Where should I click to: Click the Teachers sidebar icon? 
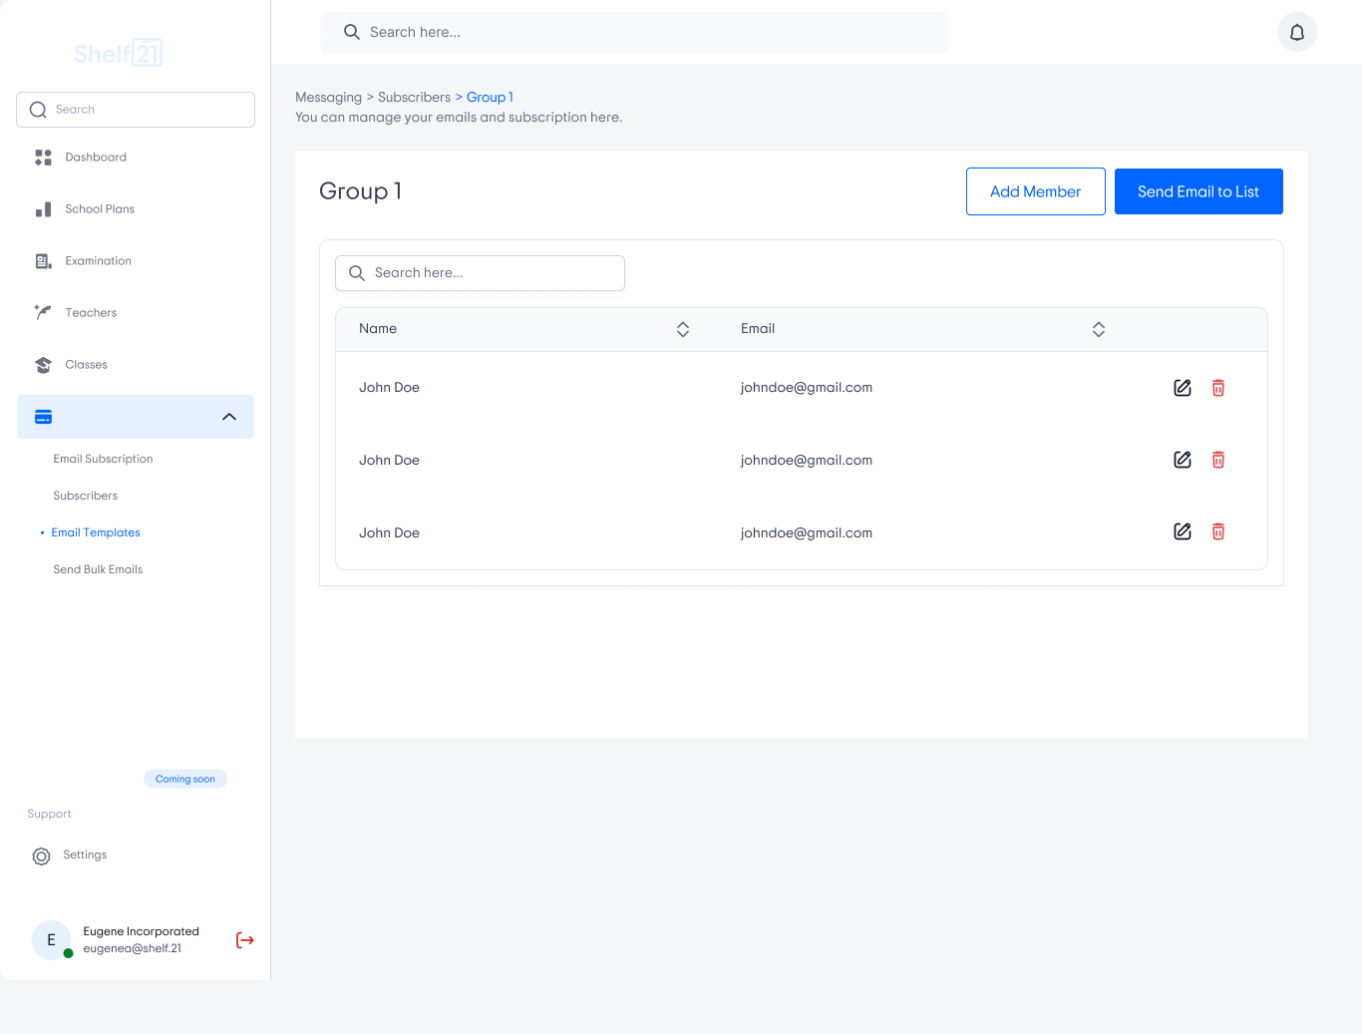[x=43, y=313]
